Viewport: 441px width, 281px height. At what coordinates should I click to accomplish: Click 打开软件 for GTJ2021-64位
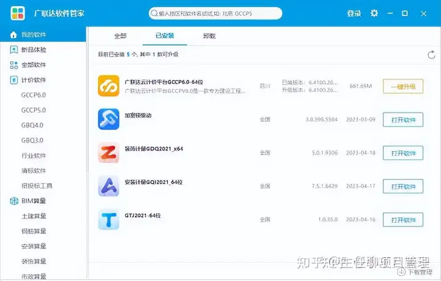pos(403,220)
